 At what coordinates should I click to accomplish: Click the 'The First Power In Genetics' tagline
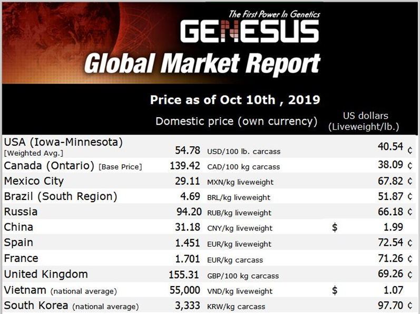273,14
